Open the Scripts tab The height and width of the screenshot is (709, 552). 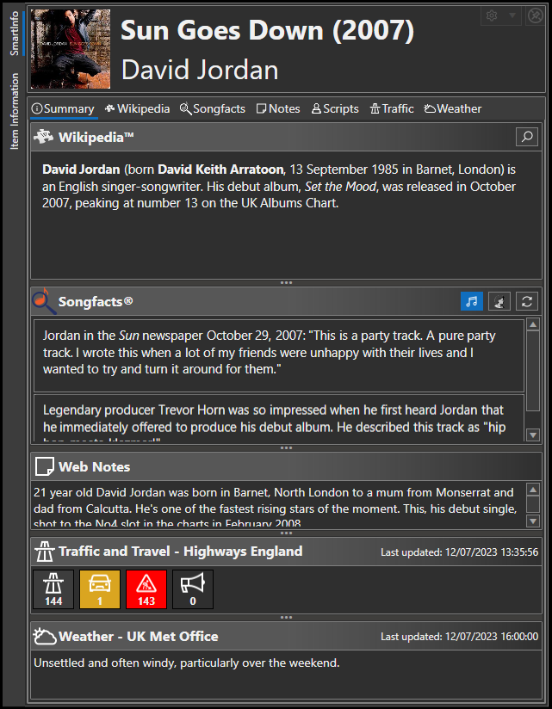point(335,109)
